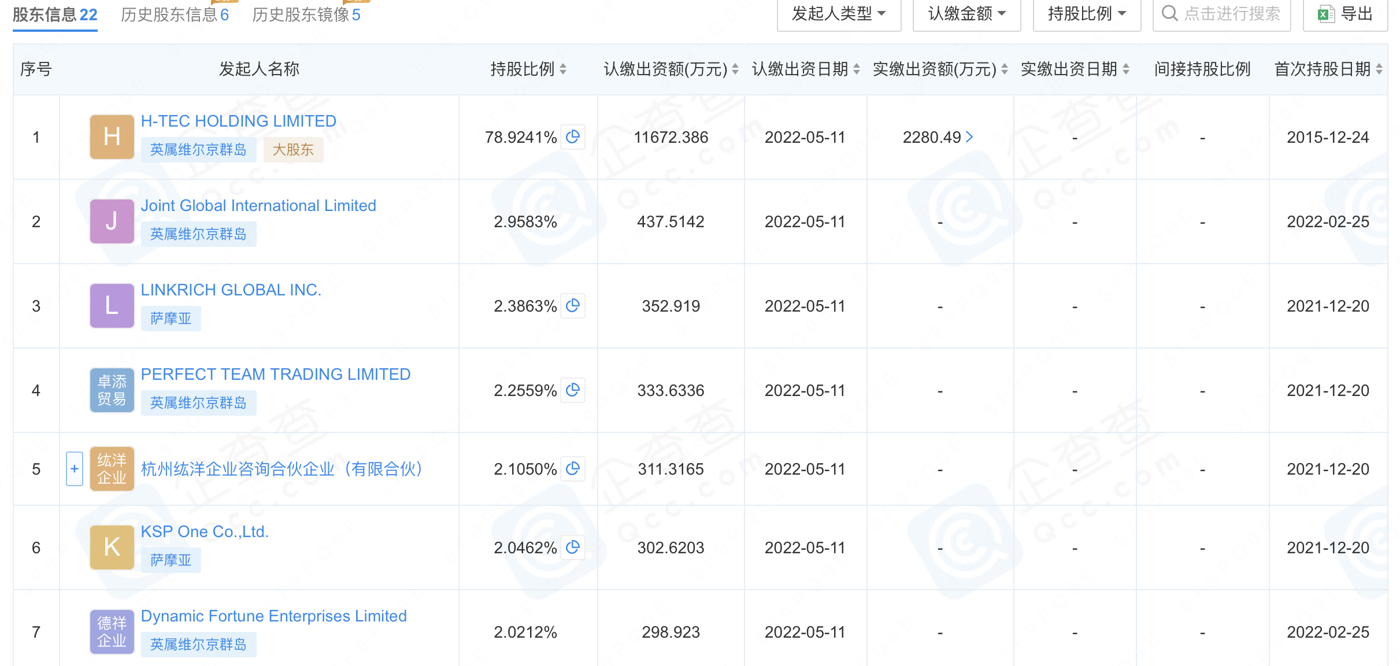Viewport: 1400px width, 666px height.
Task: Click the 发起人名称 column header
Action: [259, 69]
